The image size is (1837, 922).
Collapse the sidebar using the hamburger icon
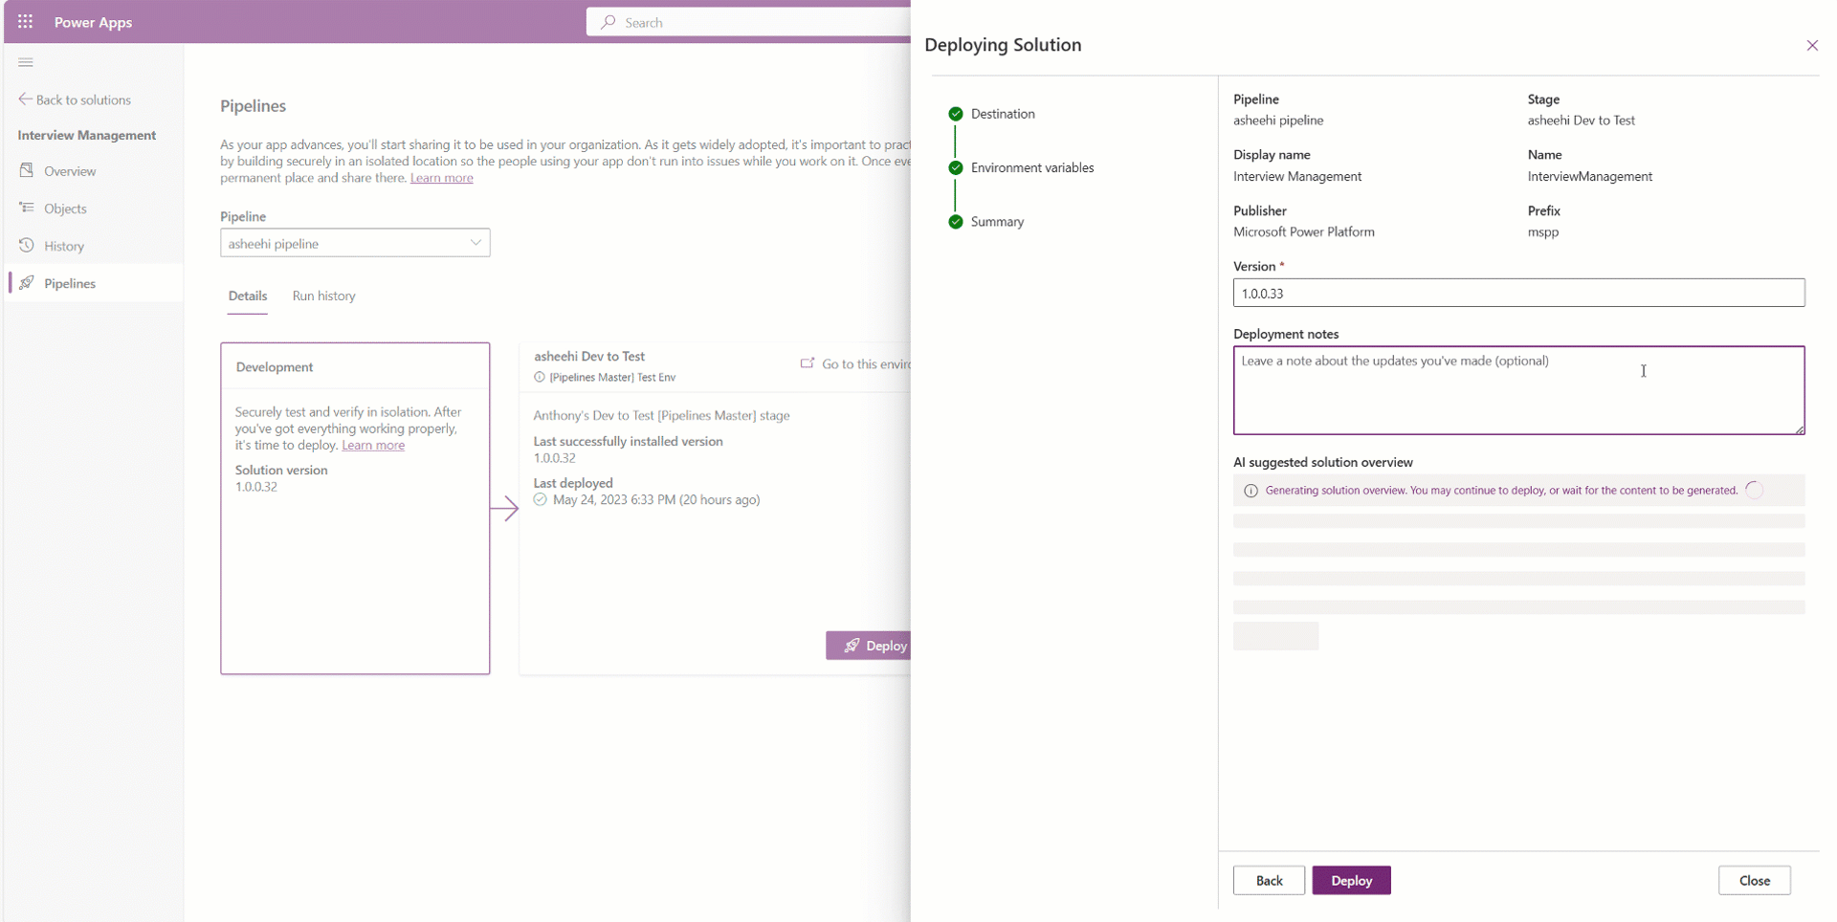(x=26, y=62)
